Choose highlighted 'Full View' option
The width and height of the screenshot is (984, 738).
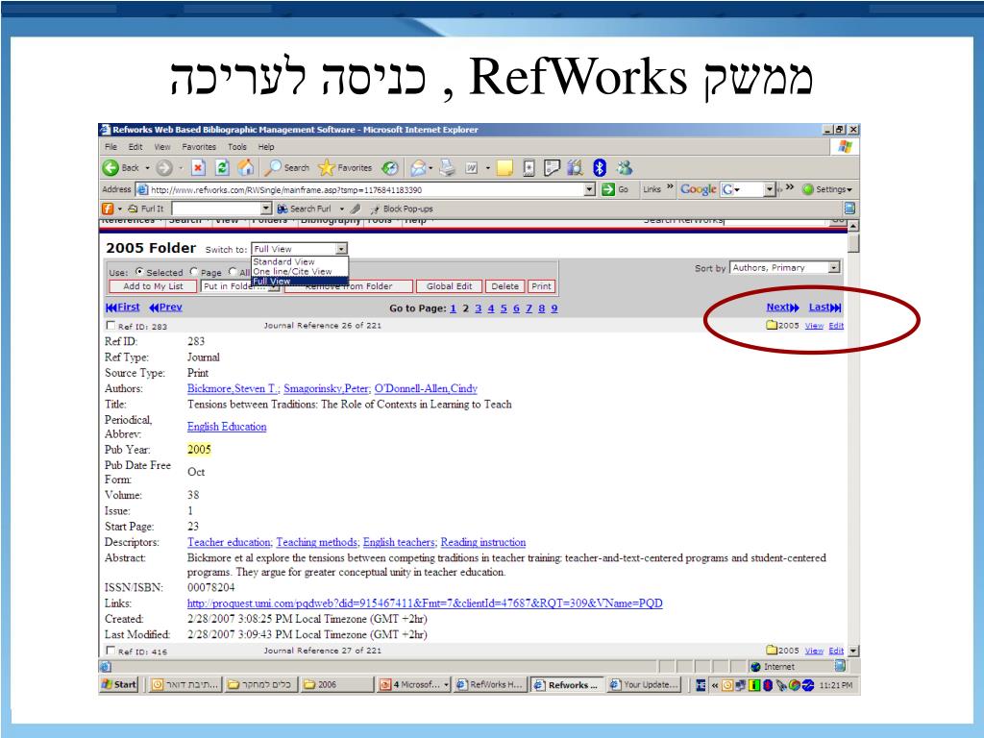point(300,282)
